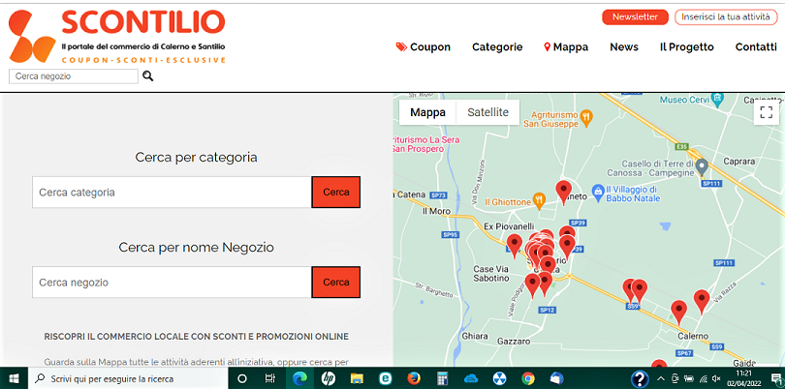
Task: Open Task View in taskbar
Action: pos(270,378)
